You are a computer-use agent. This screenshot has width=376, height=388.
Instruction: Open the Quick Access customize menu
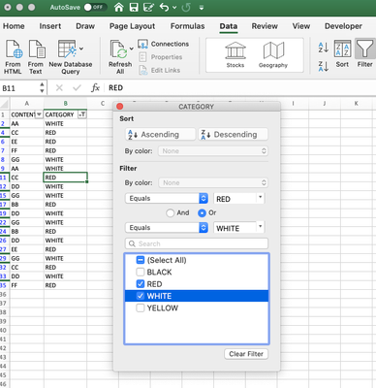tap(202, 8)
